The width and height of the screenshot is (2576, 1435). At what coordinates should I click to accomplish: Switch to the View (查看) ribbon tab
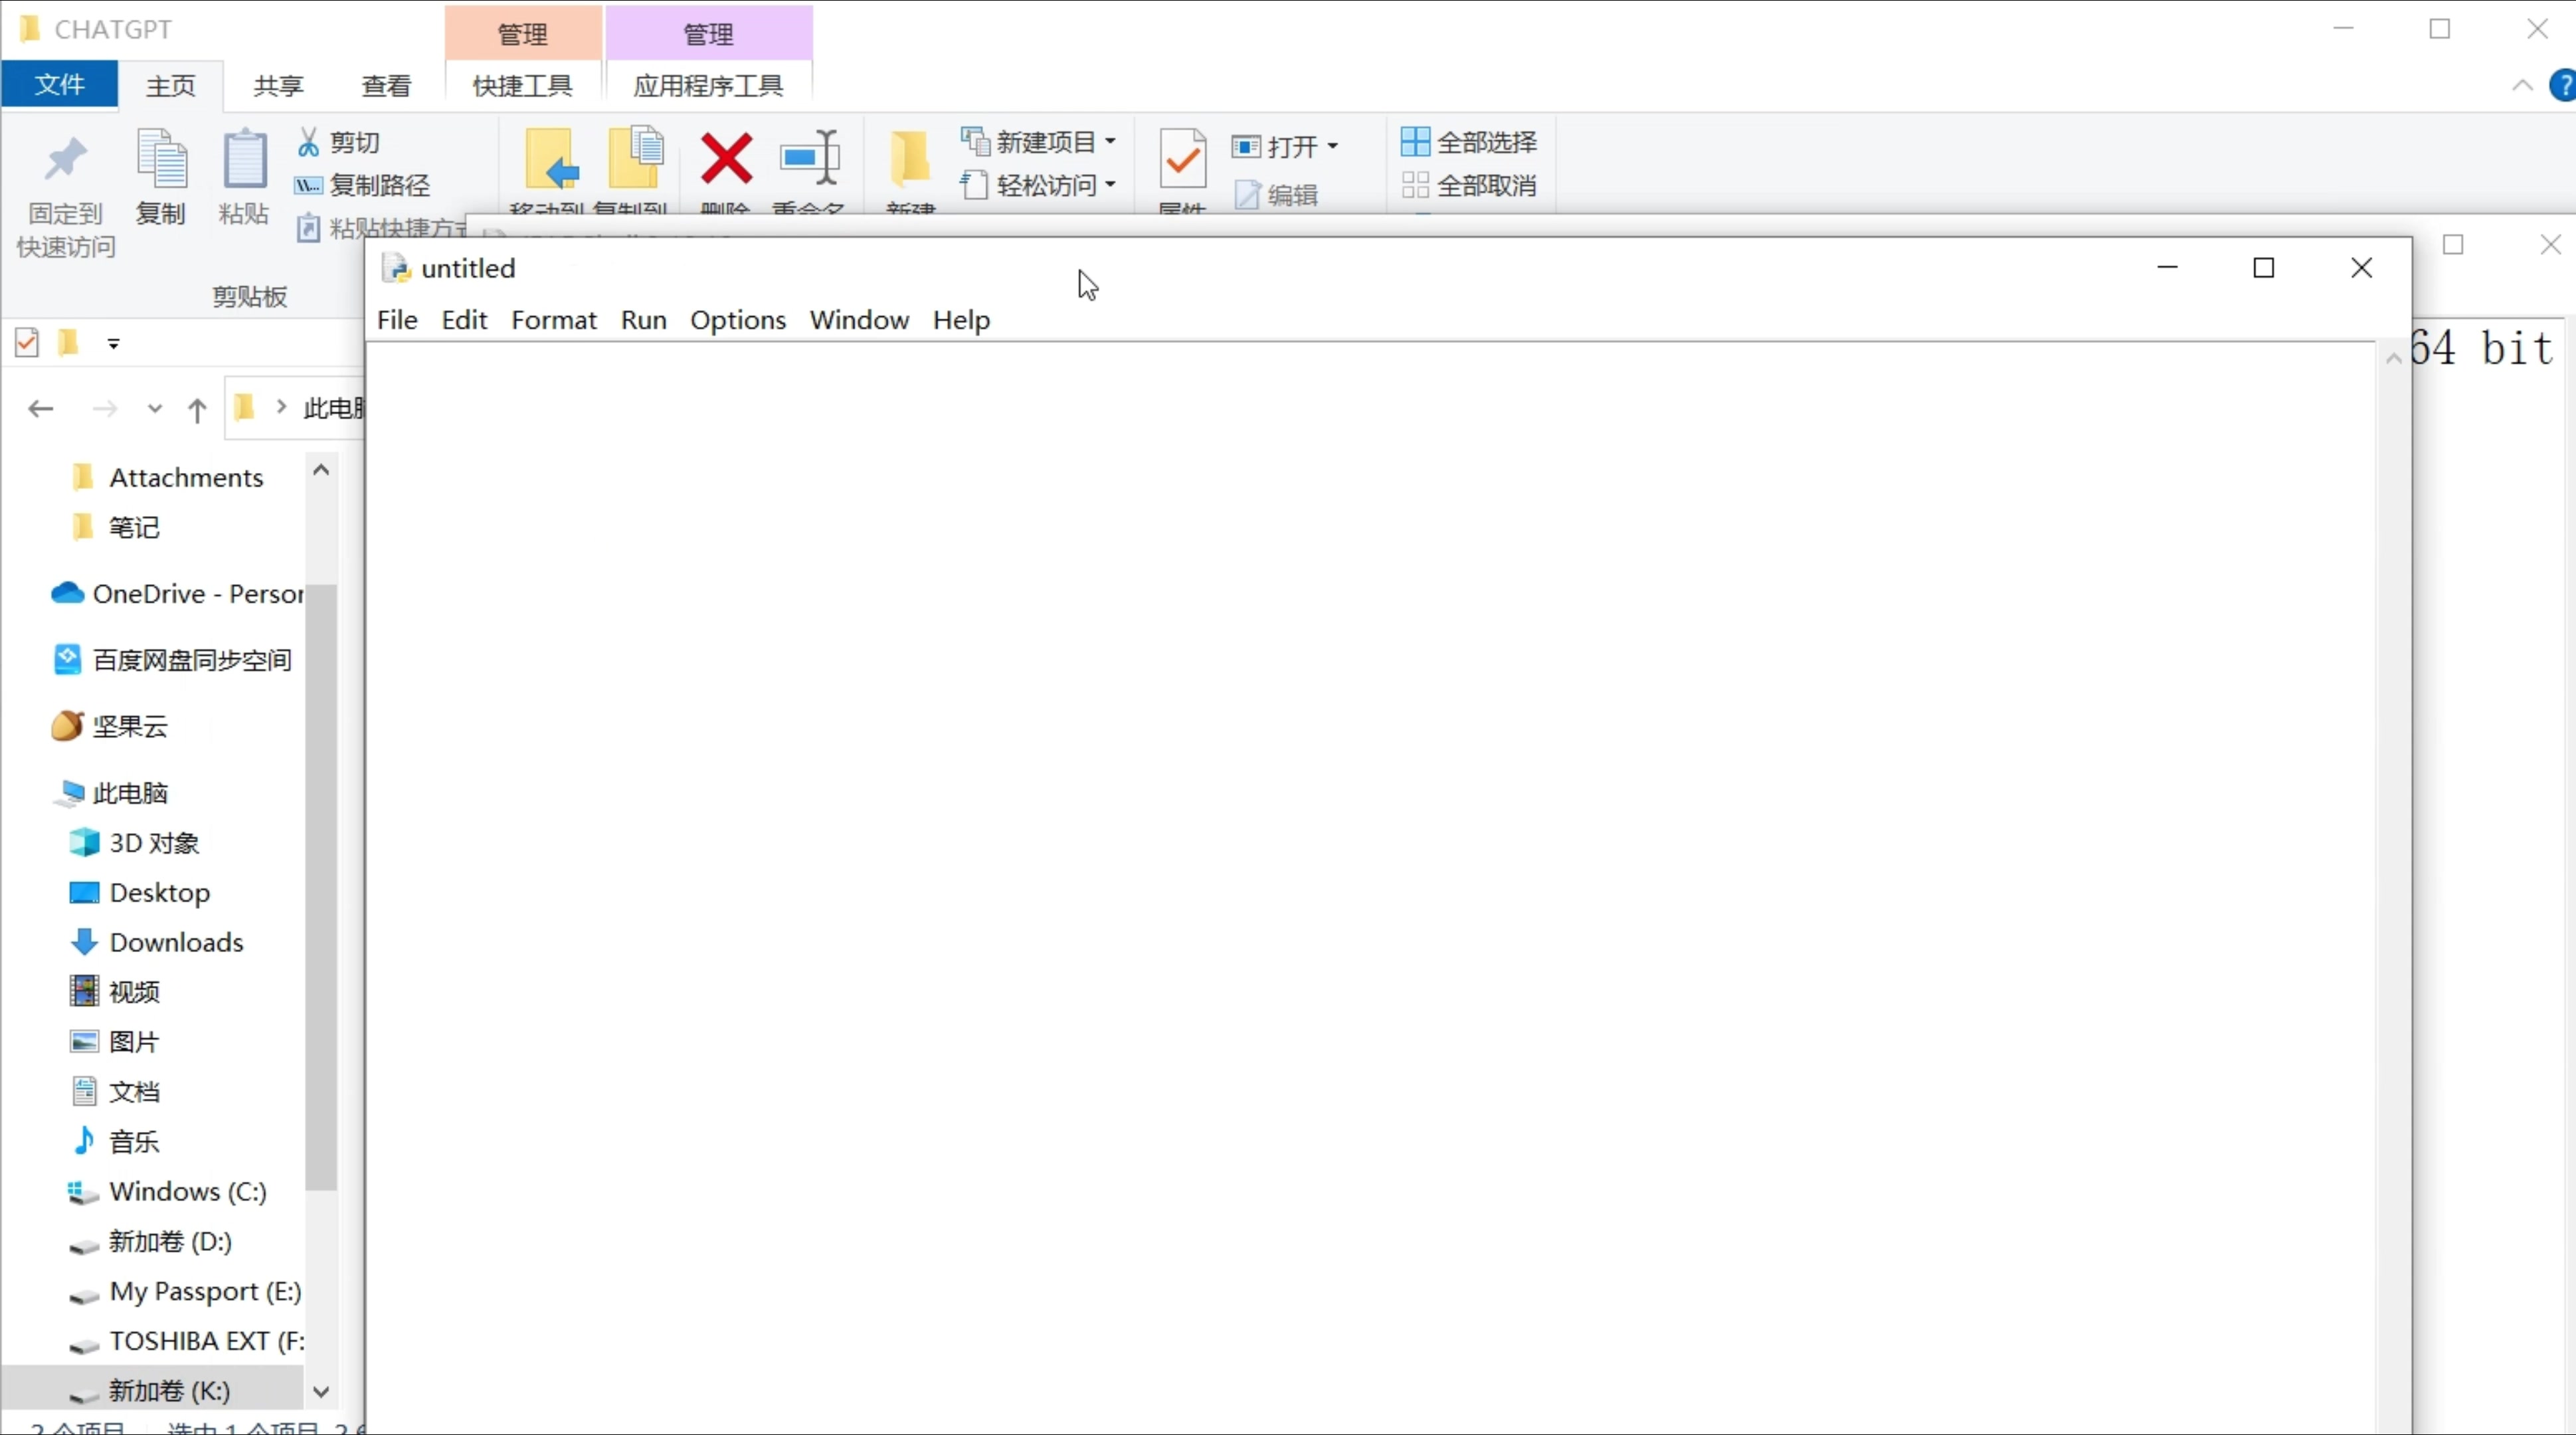386,86
